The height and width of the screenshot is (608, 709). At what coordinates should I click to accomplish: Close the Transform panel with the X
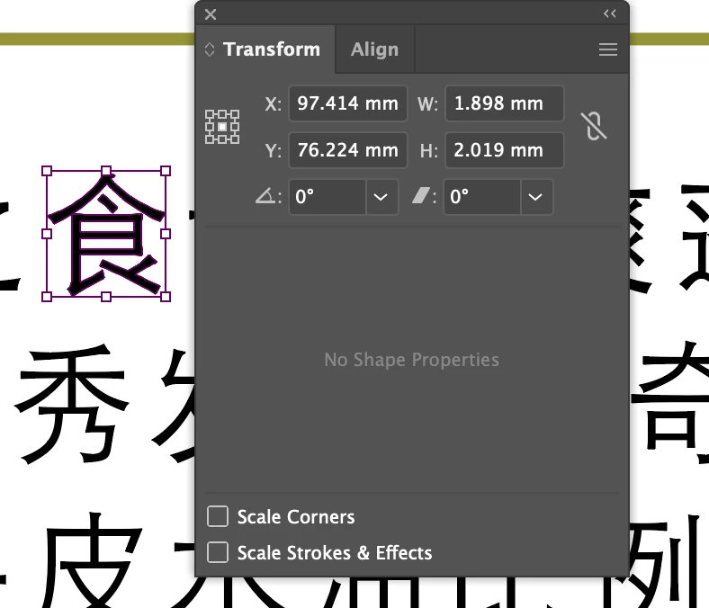point(211,14)
